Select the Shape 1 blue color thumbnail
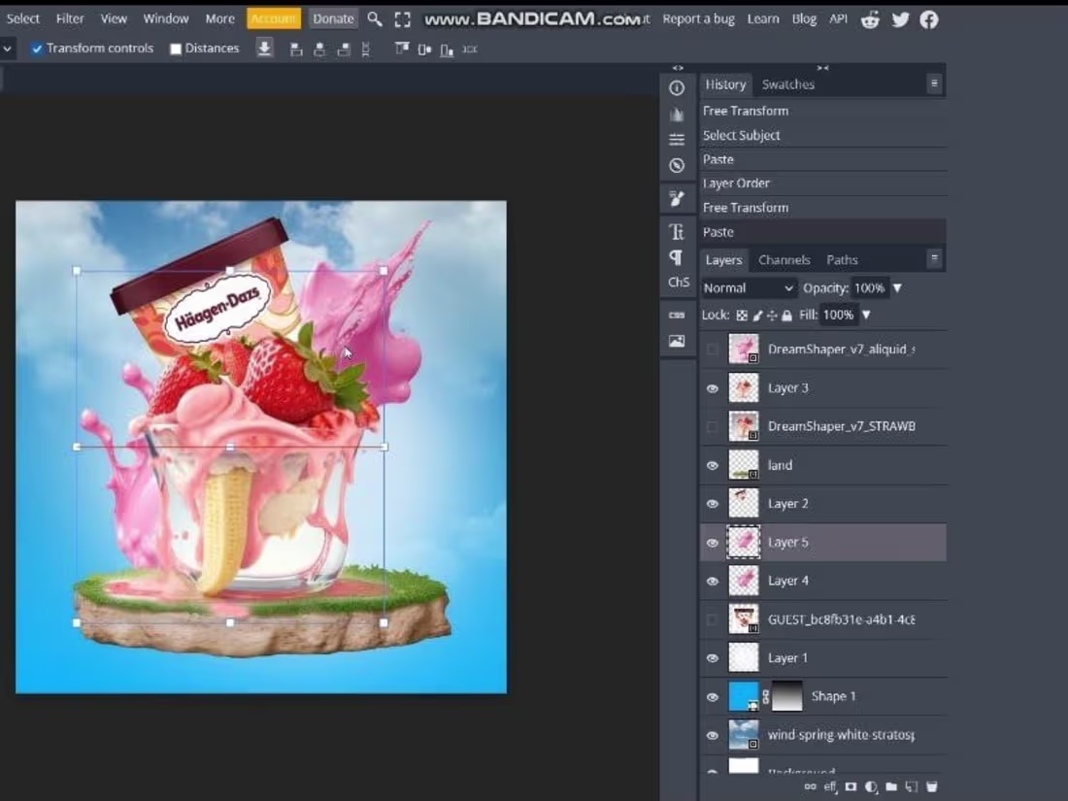Viewport: 1068px width, 801px height. click(x=744, y=696)
